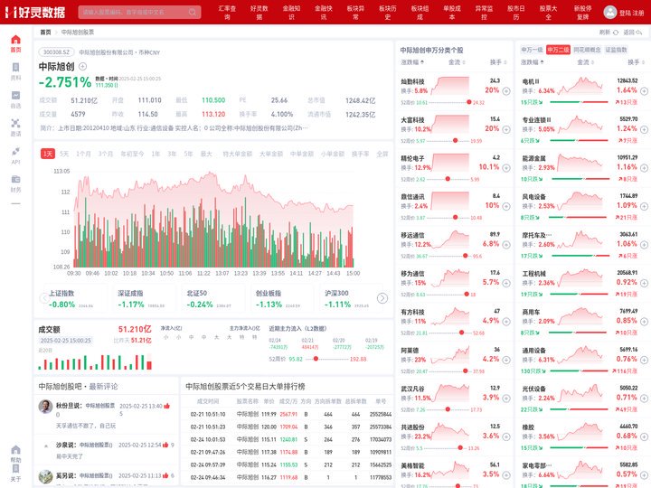Select the 1天 chart range

pyautogui.click(x=48, y=154)
